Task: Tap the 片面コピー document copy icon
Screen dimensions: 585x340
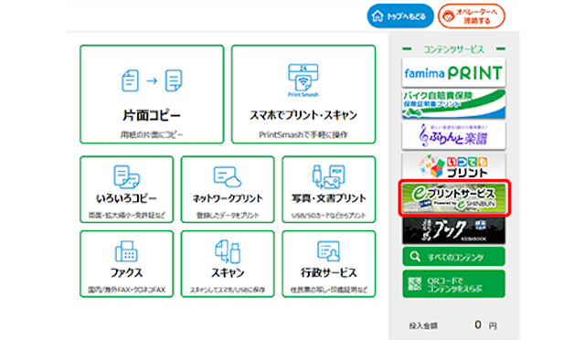Action: click(152, 80)
